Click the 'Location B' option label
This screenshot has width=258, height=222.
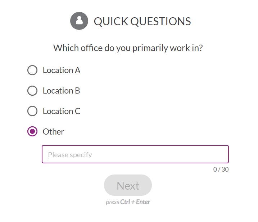(x=62, y=91)
